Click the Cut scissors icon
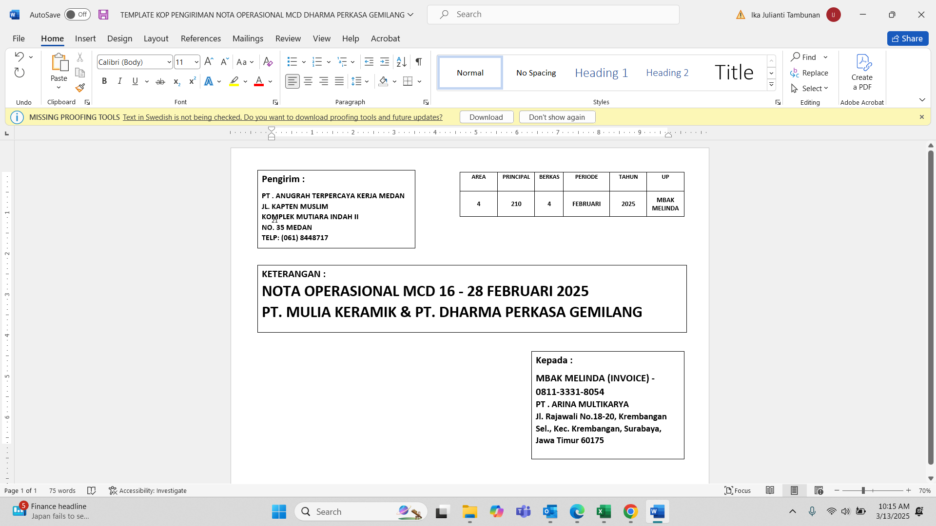This screenshot has width=936, height=526. tap(80, 57)
